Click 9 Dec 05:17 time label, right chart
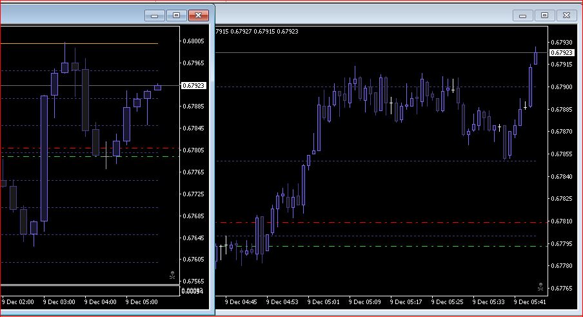 [406, 302]
